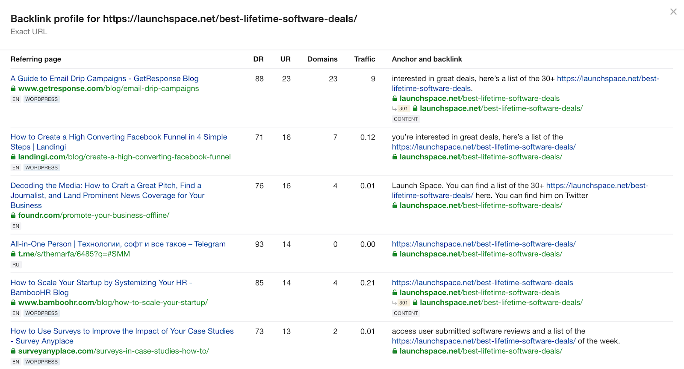Screen dimensions: 684x369
Task: Open the Survey Anyplace case studies link
Action: tap(122, 331)
